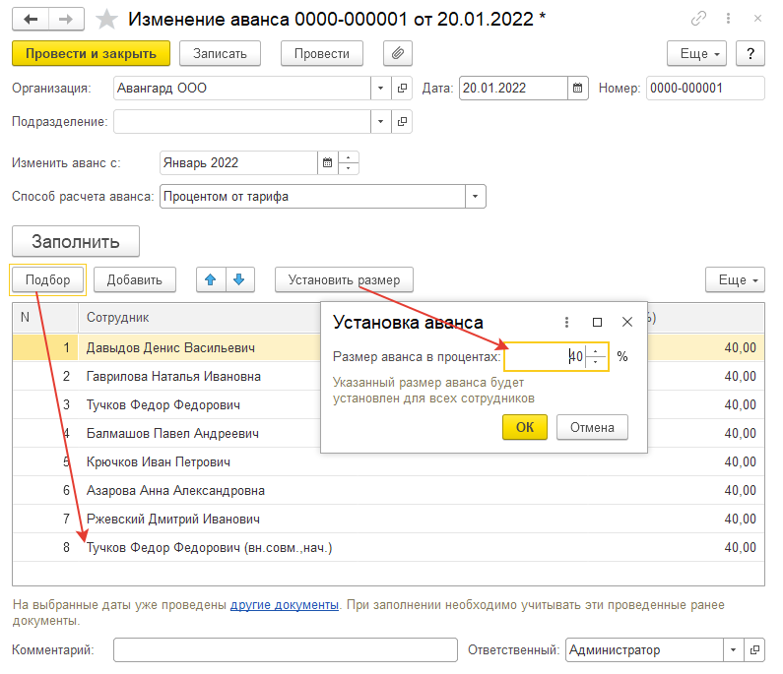Viewport: 783px width, 674px height.
Task: Decrease the month in the Январь 2022 stepper
Action: 348,168
